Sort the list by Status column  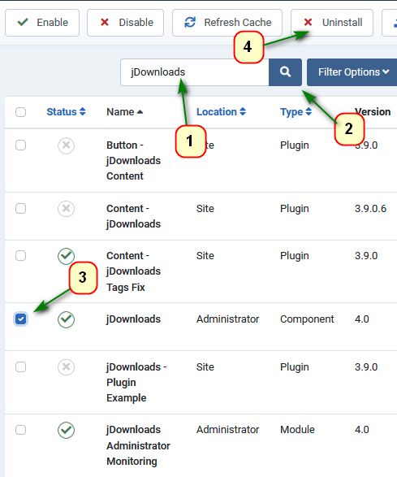[66, 111]
